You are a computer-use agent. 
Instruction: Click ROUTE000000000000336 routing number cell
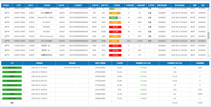[79, 27]
